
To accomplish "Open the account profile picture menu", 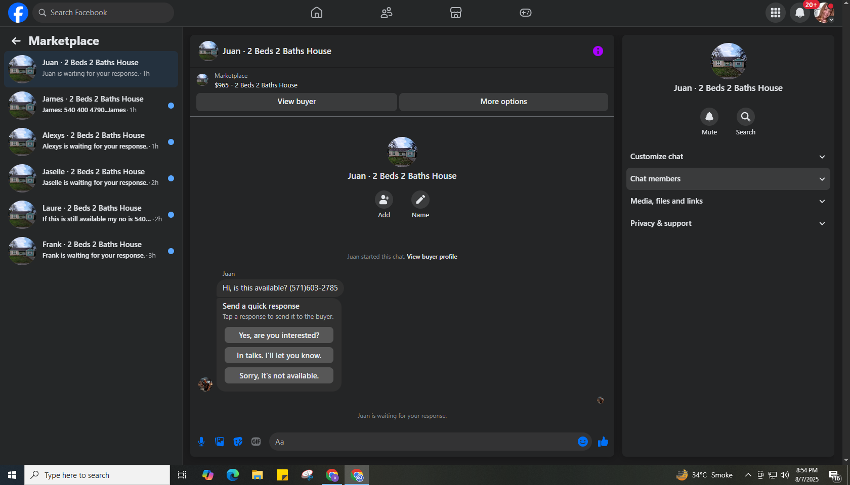I will (824, 13).
